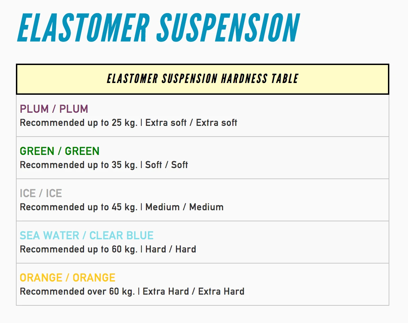Screen dimensions: 408x323
Task: Click the 'Medium / Medium' hardness text
Action: tap(184, 207)
